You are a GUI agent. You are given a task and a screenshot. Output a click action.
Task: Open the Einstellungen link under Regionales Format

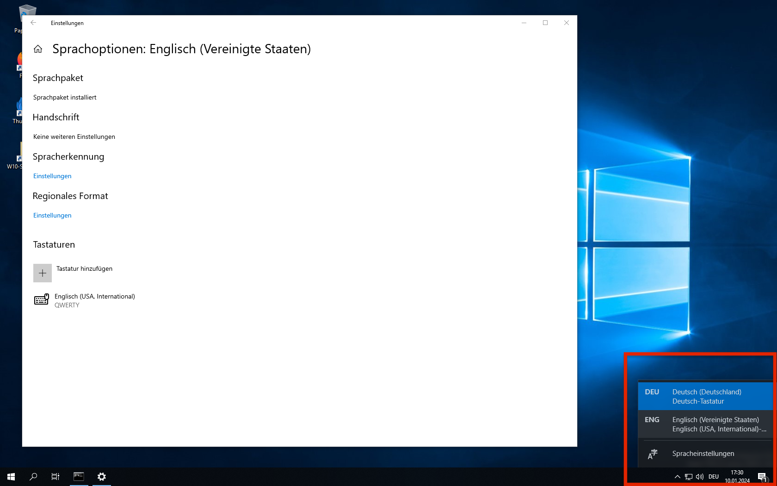(x=52, y=215)
